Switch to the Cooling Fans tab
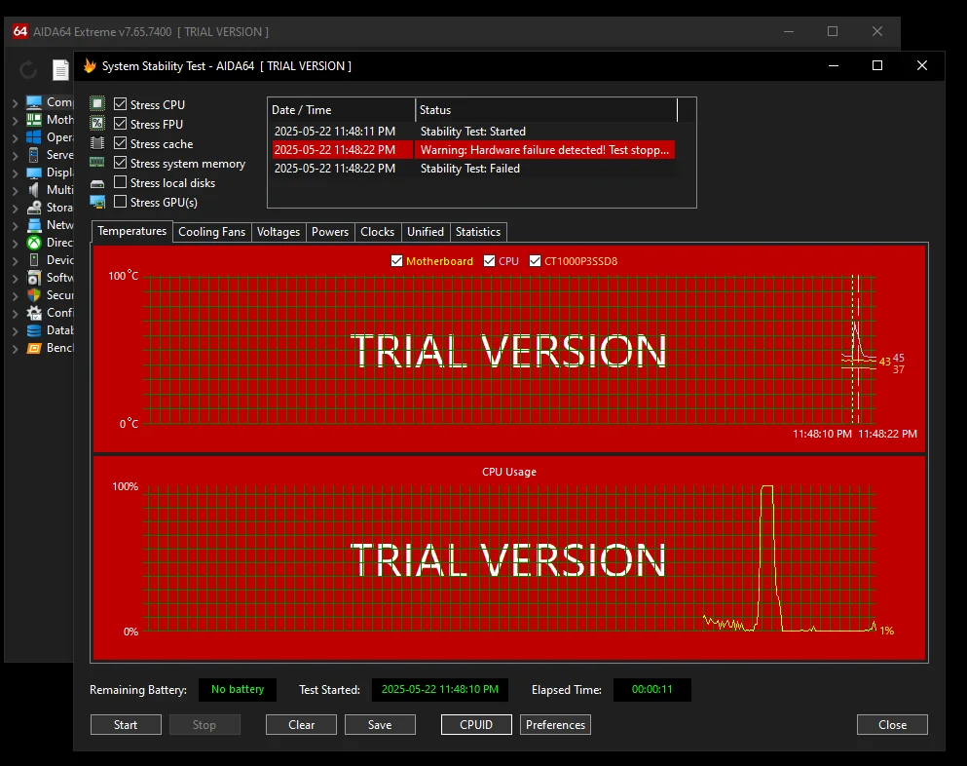The height and width of the screenshot is (766, 967). [211, 232]
